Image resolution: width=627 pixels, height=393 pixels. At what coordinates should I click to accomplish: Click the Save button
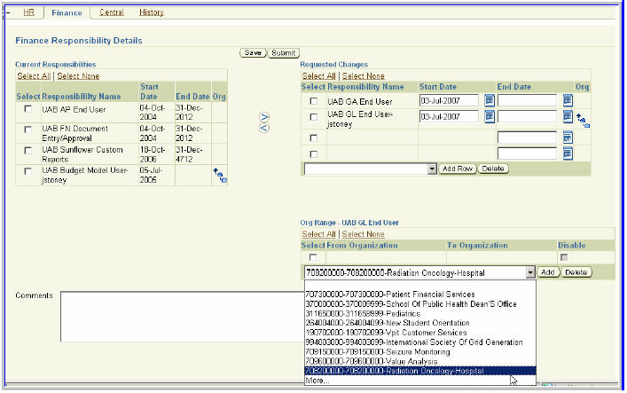click(253, 53)
